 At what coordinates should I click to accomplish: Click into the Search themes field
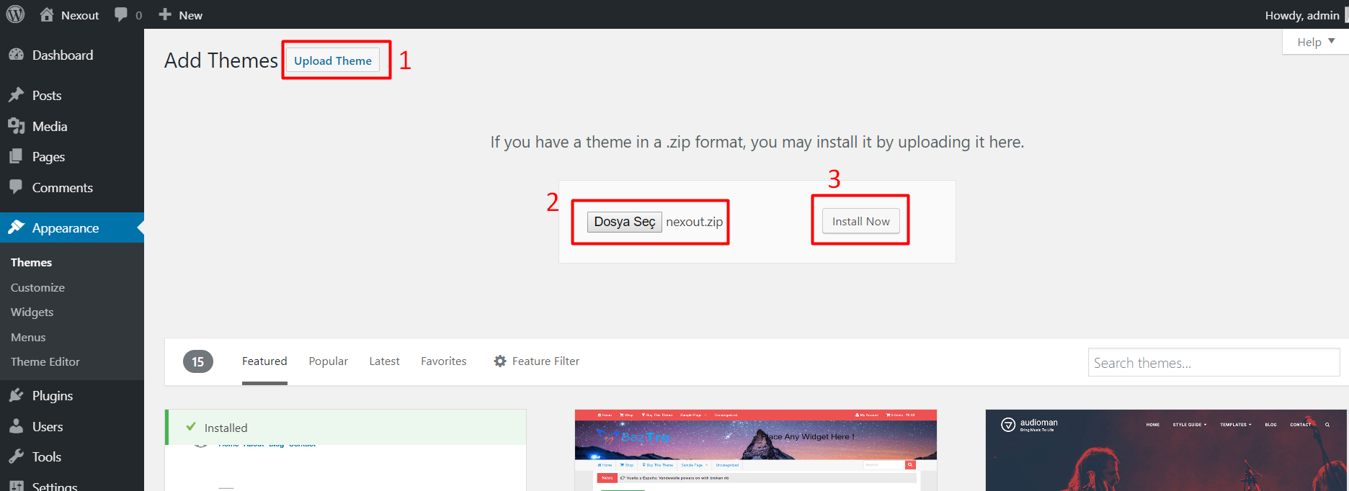pos(1213,363)
